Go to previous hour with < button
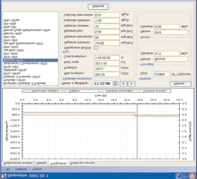This screenshot has height=179, width=197. click(x=124, y=84)
